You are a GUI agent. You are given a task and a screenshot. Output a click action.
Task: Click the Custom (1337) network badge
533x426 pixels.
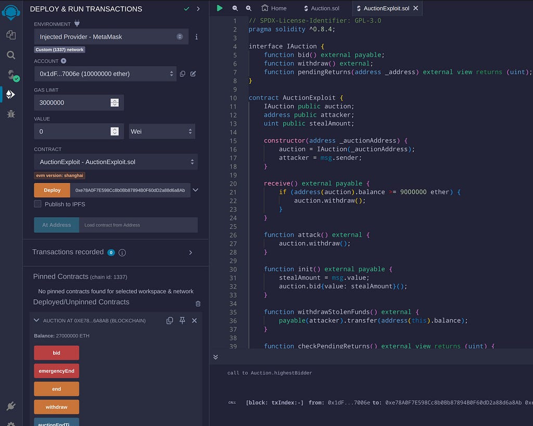59,49
